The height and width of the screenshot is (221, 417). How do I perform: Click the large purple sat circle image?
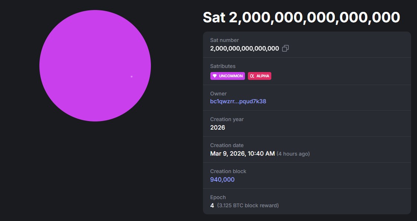tap(95, 66)
